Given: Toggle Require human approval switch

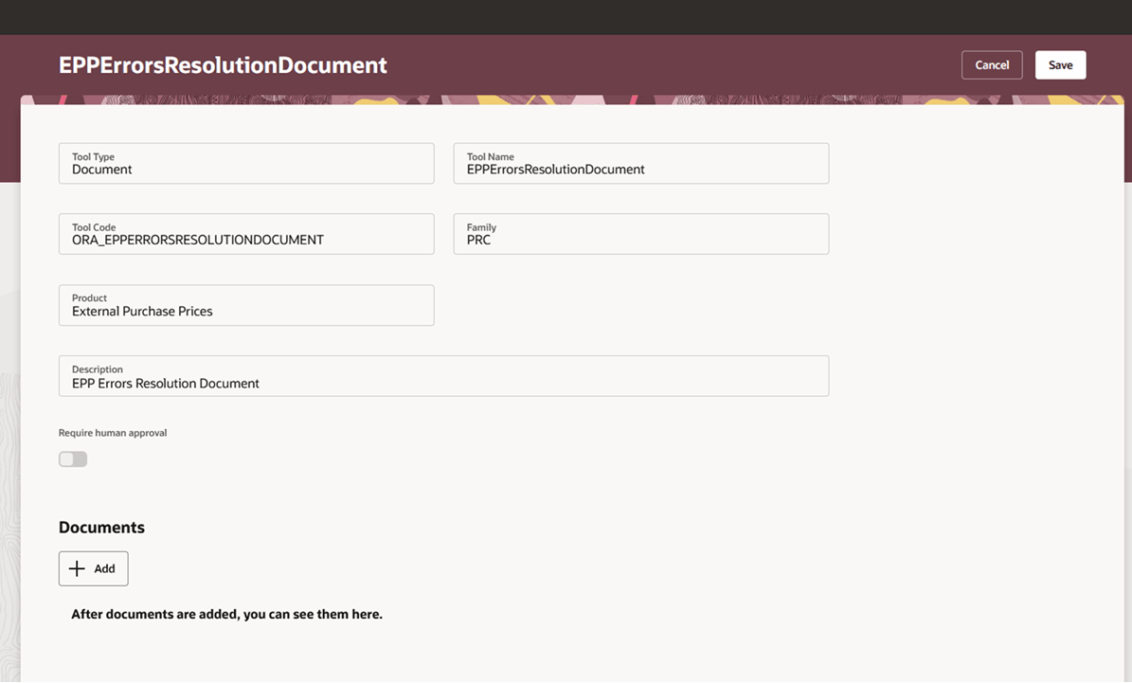Looking at the screenshot, I should point(73,459).
